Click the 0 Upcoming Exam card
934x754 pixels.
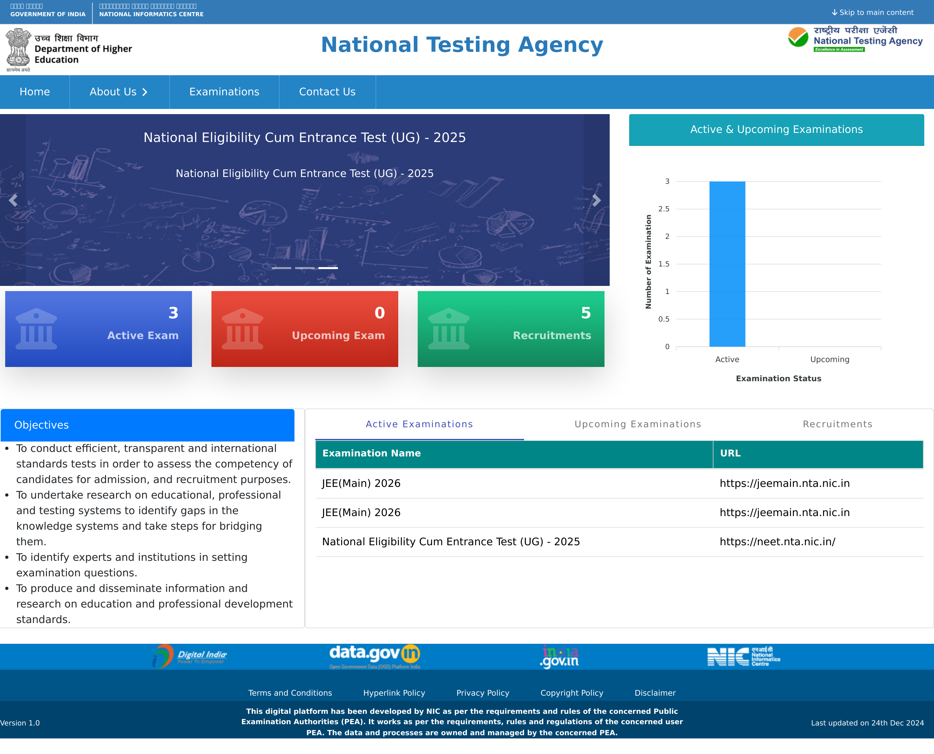(305, 329)
